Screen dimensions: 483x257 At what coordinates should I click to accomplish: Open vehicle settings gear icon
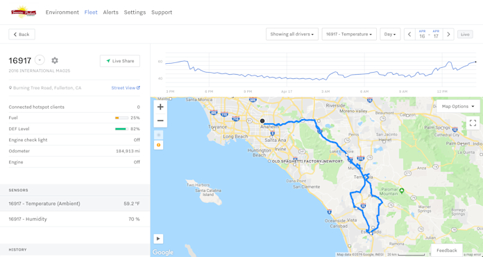tap(55, 60)
